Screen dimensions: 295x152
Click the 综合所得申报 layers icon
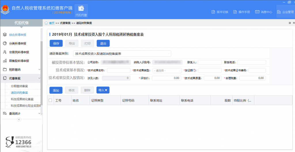tap(5, 35)
